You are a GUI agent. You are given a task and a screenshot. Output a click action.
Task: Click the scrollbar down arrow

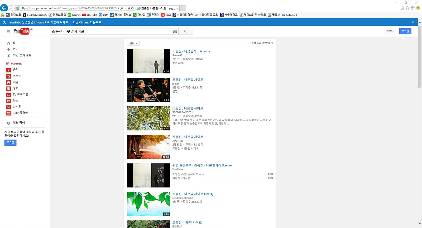tap(420, 223)
